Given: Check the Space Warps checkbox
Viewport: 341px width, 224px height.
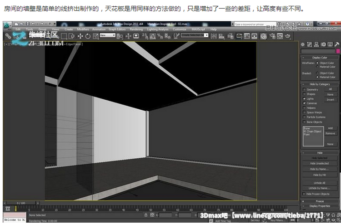Looking at the screenshot, I should [304, 112].
